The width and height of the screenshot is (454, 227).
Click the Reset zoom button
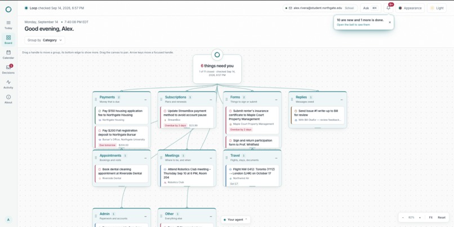(x=442, y=217)
